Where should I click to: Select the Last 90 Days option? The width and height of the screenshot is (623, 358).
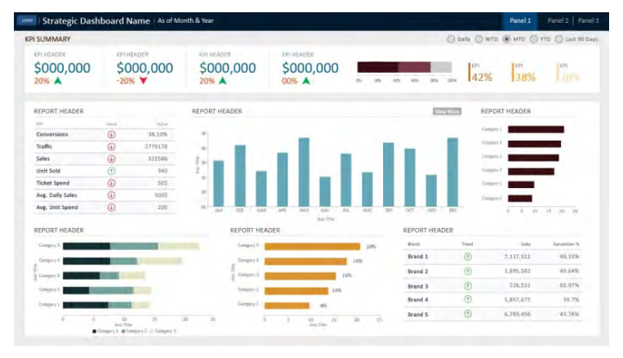tap(559, 39)
